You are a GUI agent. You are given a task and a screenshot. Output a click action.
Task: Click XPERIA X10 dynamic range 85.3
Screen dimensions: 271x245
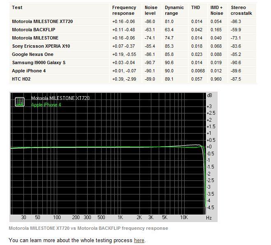point(169,46)
